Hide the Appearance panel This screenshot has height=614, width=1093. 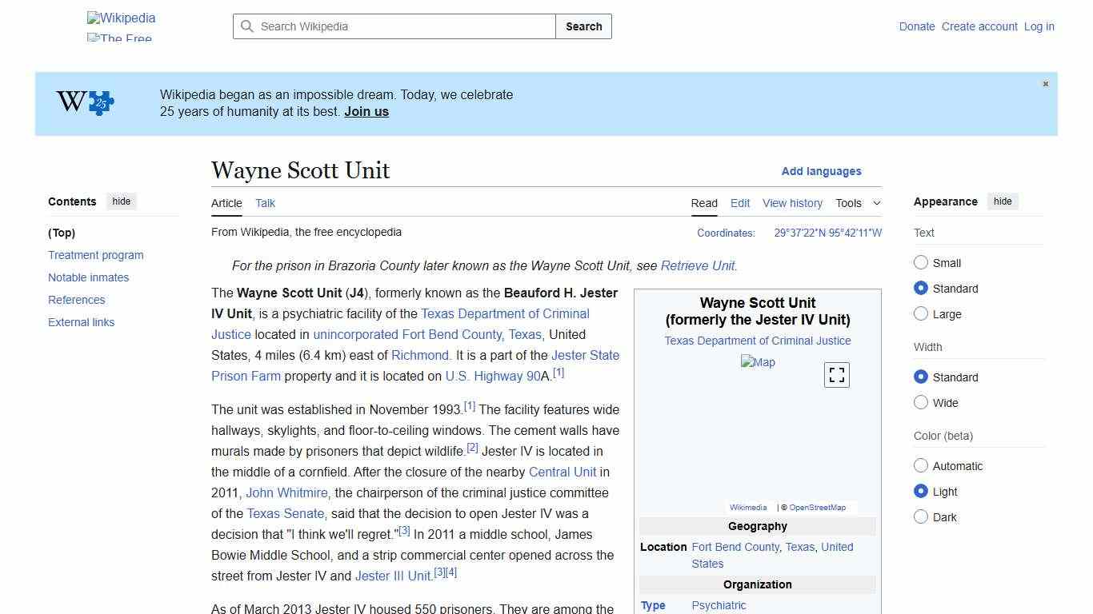[1003, 201]
